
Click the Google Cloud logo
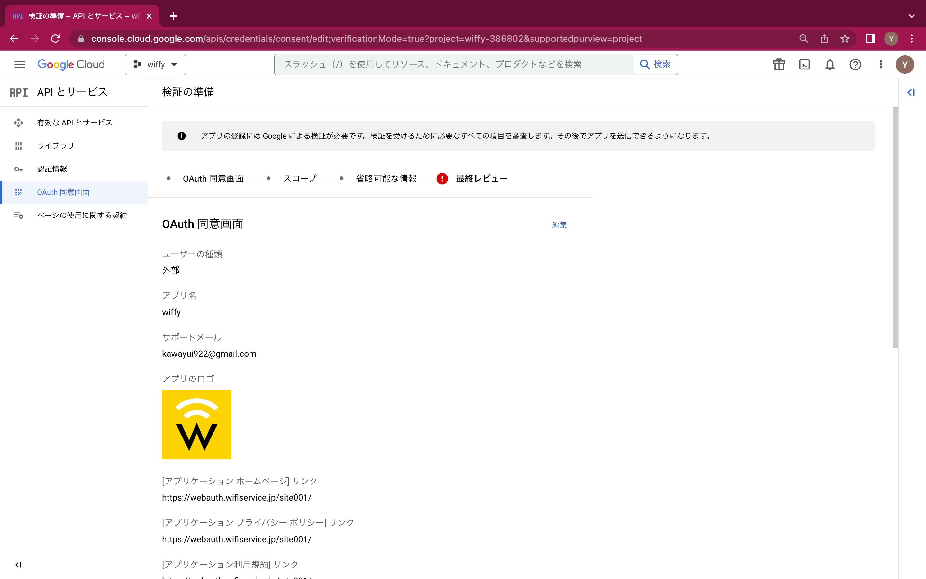[x=71, y=64]
